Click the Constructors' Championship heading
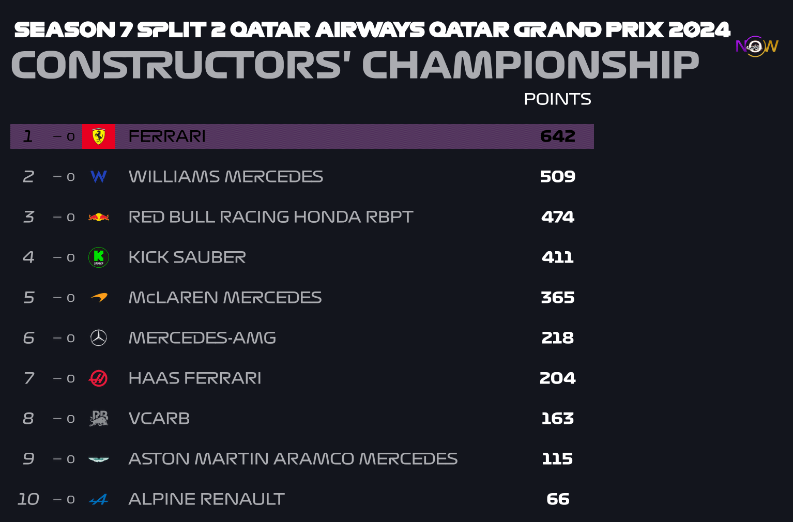The width and height of the screenshot is (793, 522). 355,66
